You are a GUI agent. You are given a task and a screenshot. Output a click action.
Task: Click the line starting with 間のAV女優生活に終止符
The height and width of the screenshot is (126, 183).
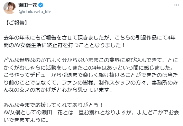coord(64,45)
